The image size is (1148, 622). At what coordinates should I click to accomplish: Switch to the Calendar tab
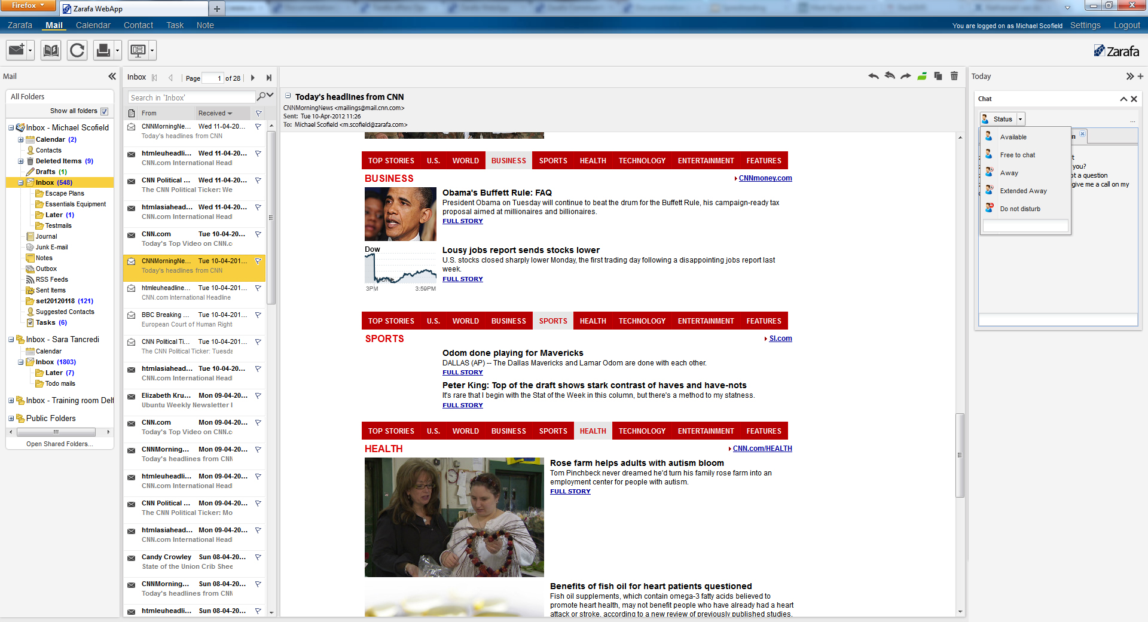click(x=93, y=25)
